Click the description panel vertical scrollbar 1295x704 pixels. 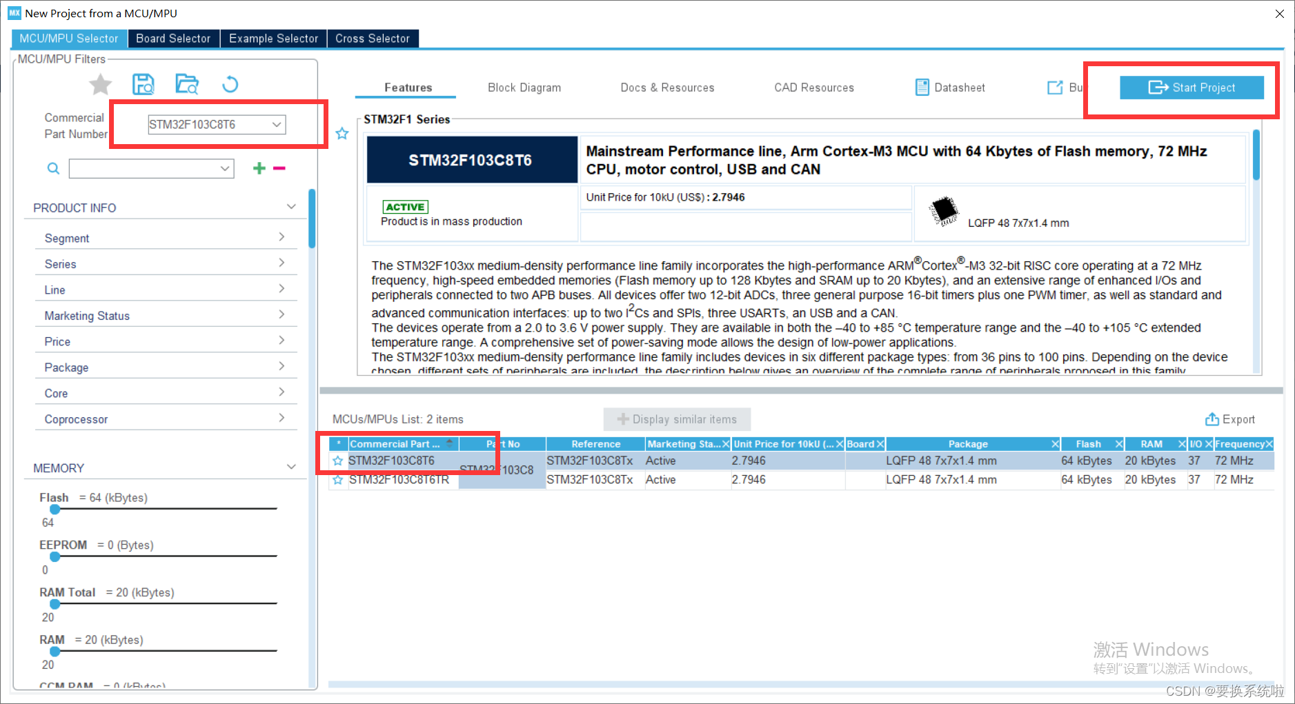(x=1256, y=155)
